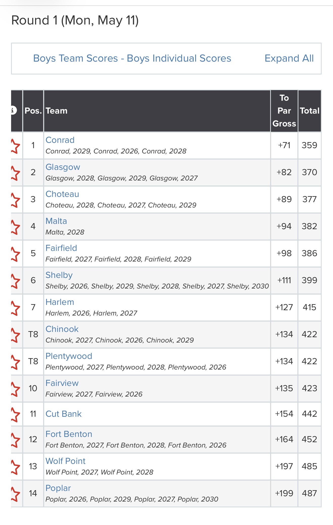Go to the Fort Benton team page
Viewport: 333px width, 525px height.
coord(69,434)
